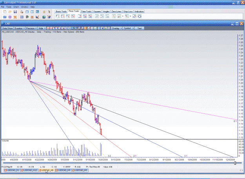Click the 5/5/2009 date on time axis
This screenshot has width=245, height=179.
pyautogui.click(x=65, y=160)
